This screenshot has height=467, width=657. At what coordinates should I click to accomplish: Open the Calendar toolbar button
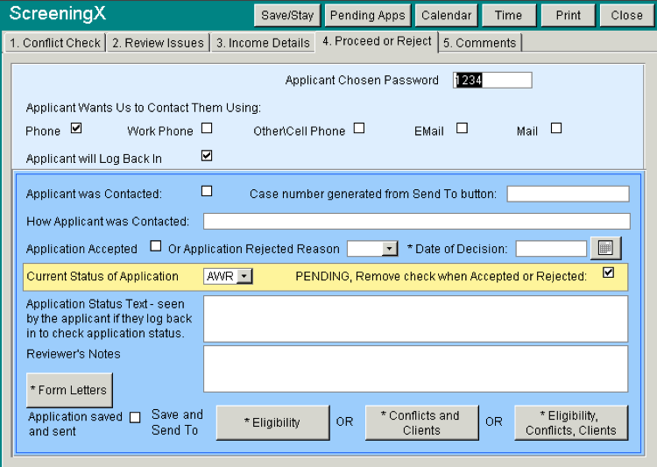click(x=446, y=15)
